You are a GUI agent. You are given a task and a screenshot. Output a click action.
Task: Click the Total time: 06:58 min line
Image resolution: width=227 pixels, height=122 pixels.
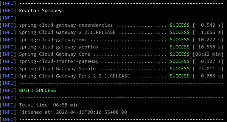click(49, 105)
